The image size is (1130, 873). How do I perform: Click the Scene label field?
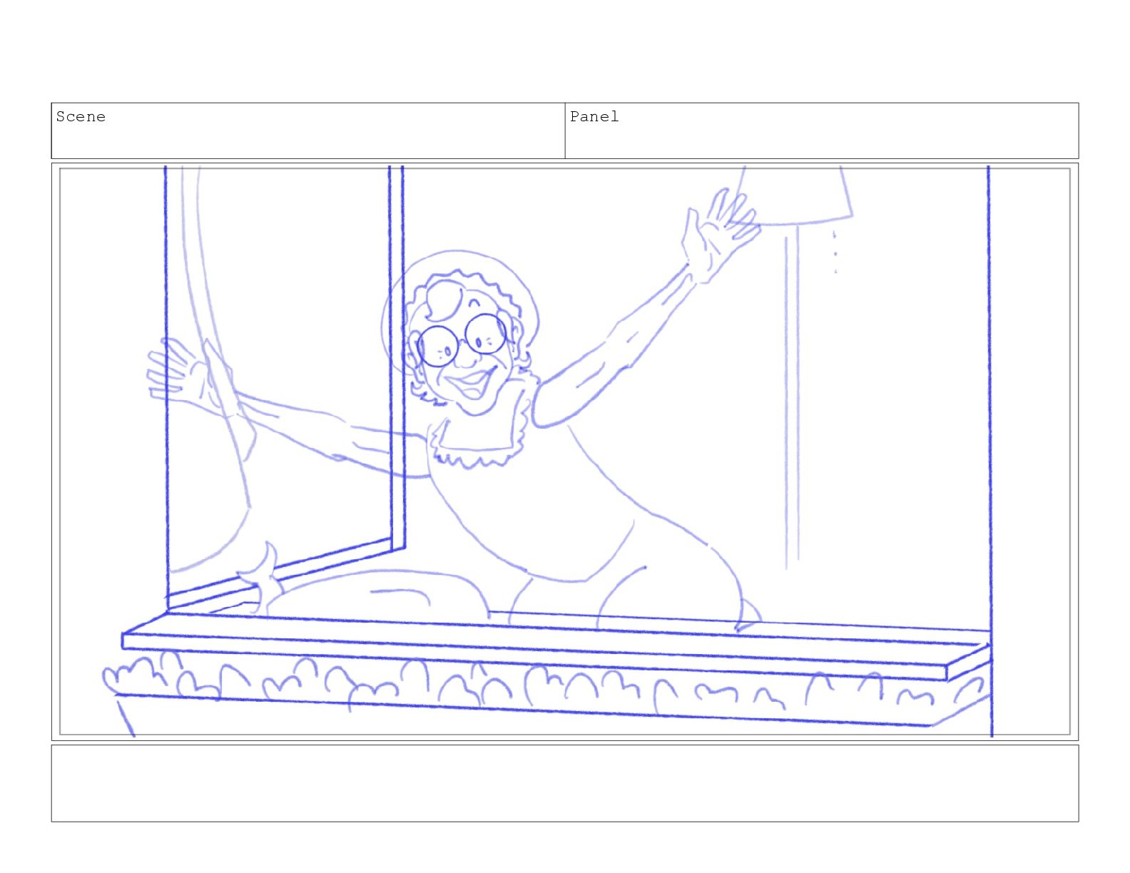pyautogui.click(x=308, y=131)
